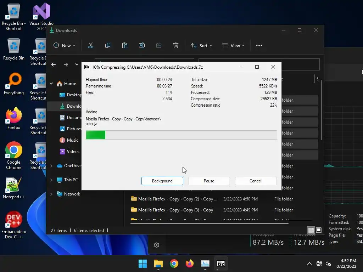Click File Explorer on the taskbar
The height and width of the screenshot is (272, 363).
point(158,263)
